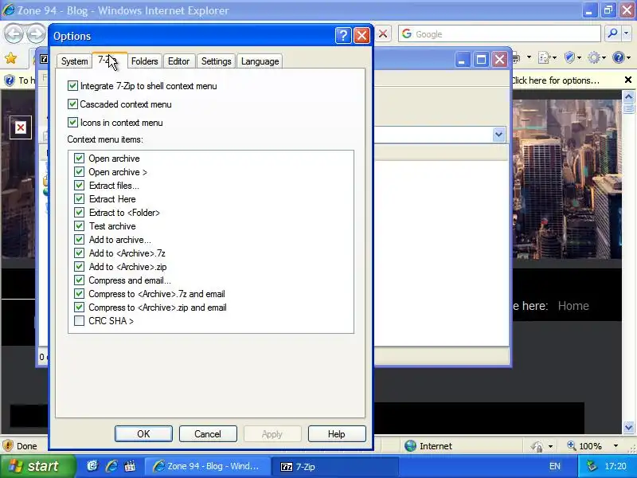Click the system tray network icon

coord(592,466)
